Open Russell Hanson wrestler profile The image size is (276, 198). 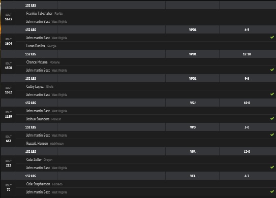tap(37, 143)
